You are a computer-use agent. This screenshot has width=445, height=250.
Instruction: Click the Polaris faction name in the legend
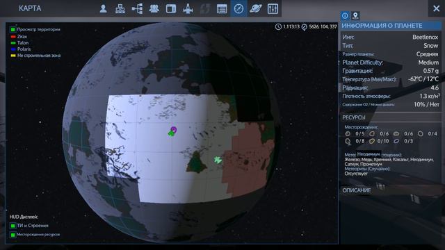coord(24,49)
